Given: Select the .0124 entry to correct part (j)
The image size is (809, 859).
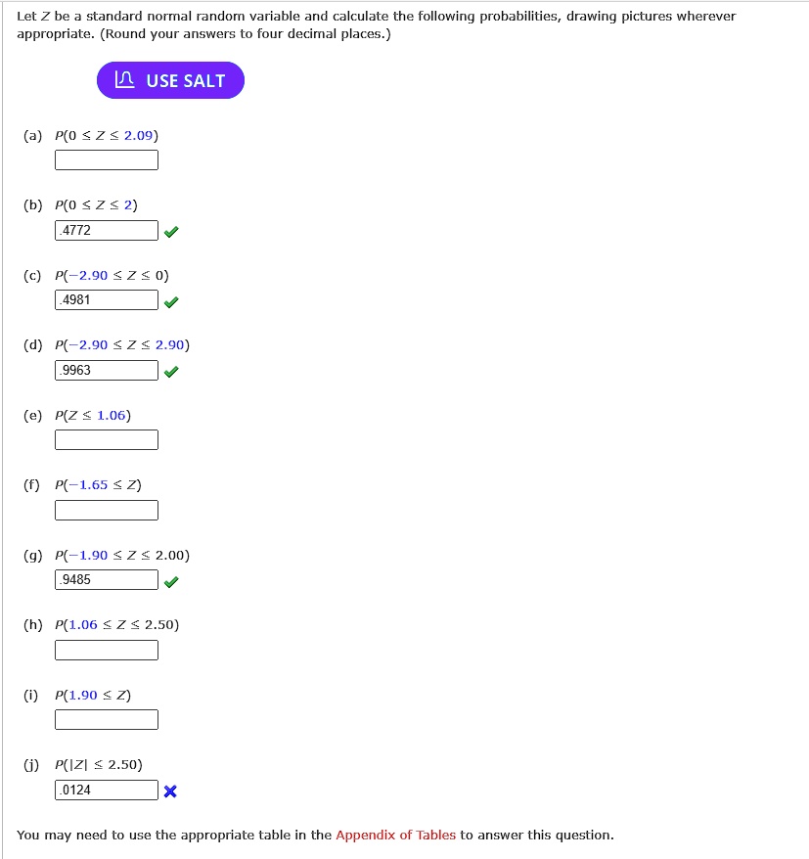Looking at the screenshot, I should point(107,790).
